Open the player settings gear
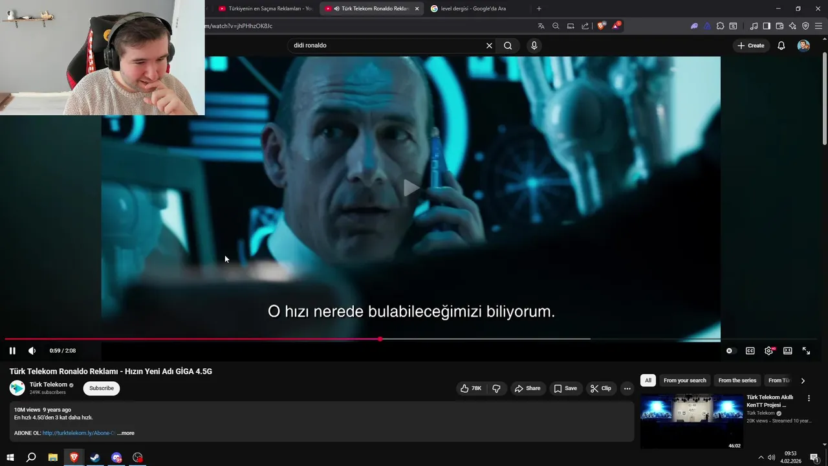This screenshot has height=466, width=828. (768, 351)
